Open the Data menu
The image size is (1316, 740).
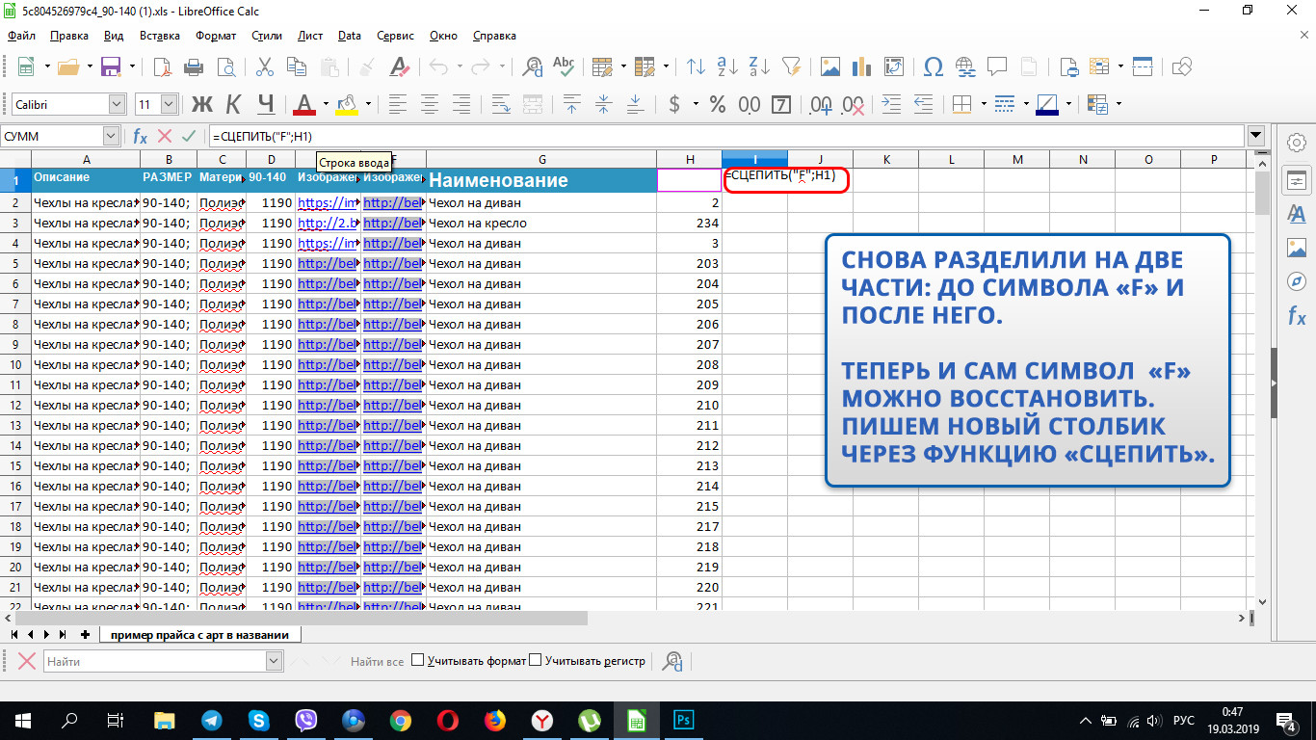pos(350,36)
